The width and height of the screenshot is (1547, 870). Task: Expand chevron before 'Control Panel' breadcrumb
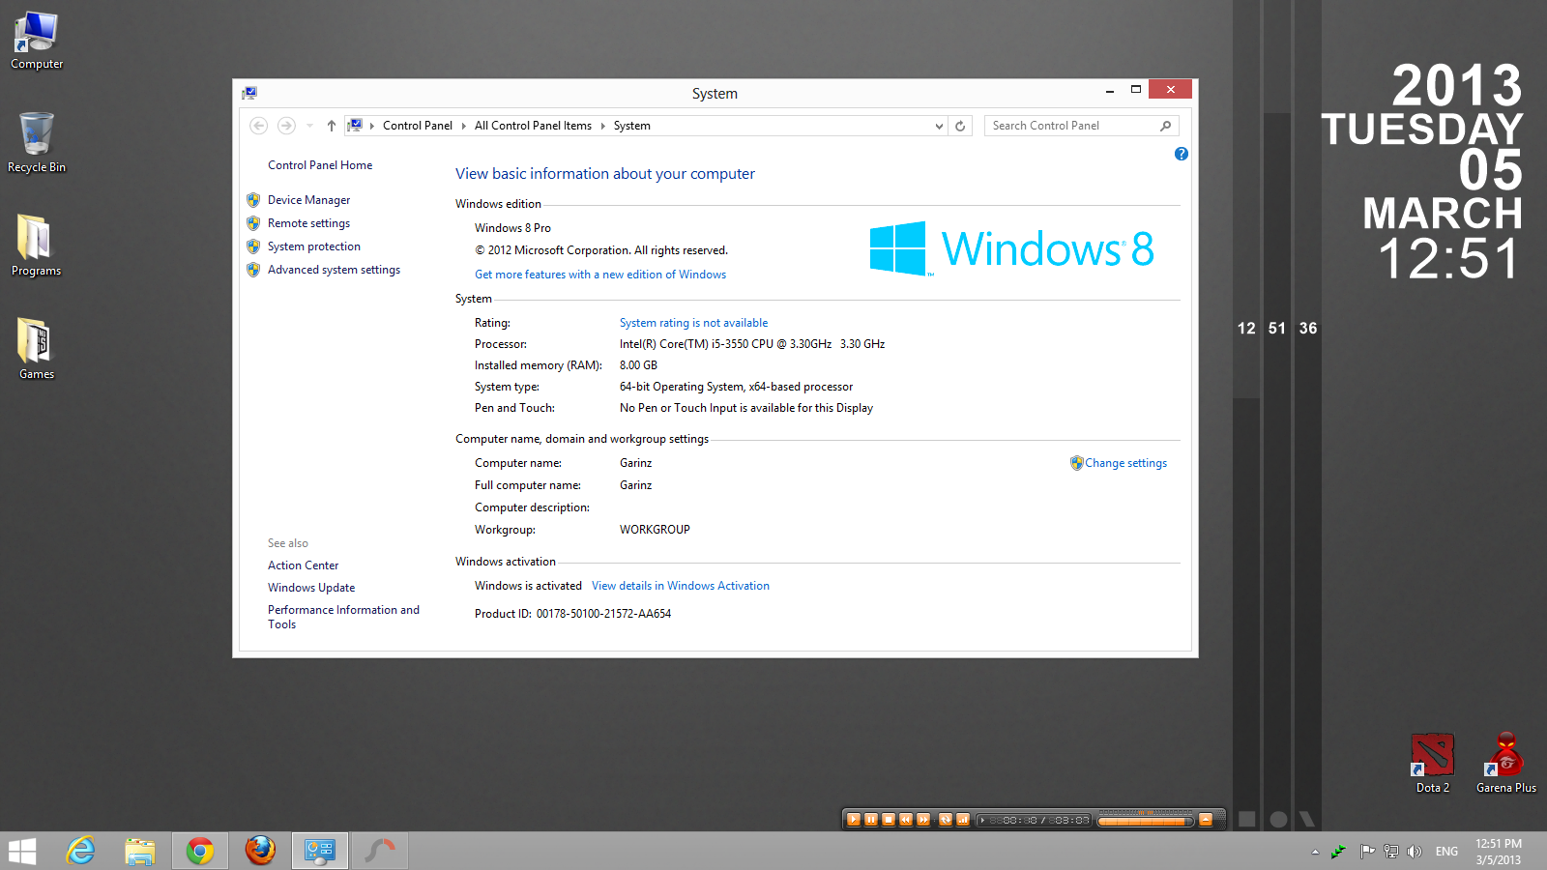(x=372, y=126)
